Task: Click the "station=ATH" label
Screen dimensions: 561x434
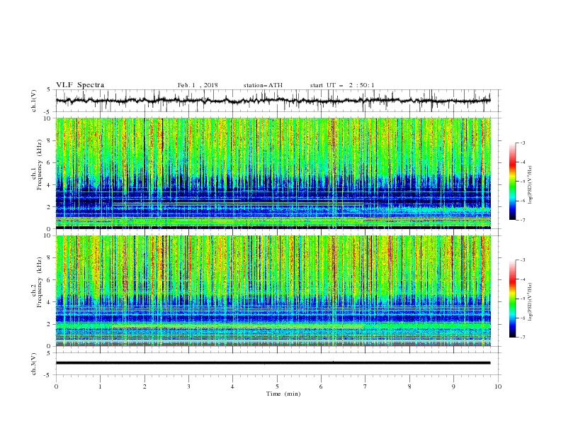Action: point(263,85)
